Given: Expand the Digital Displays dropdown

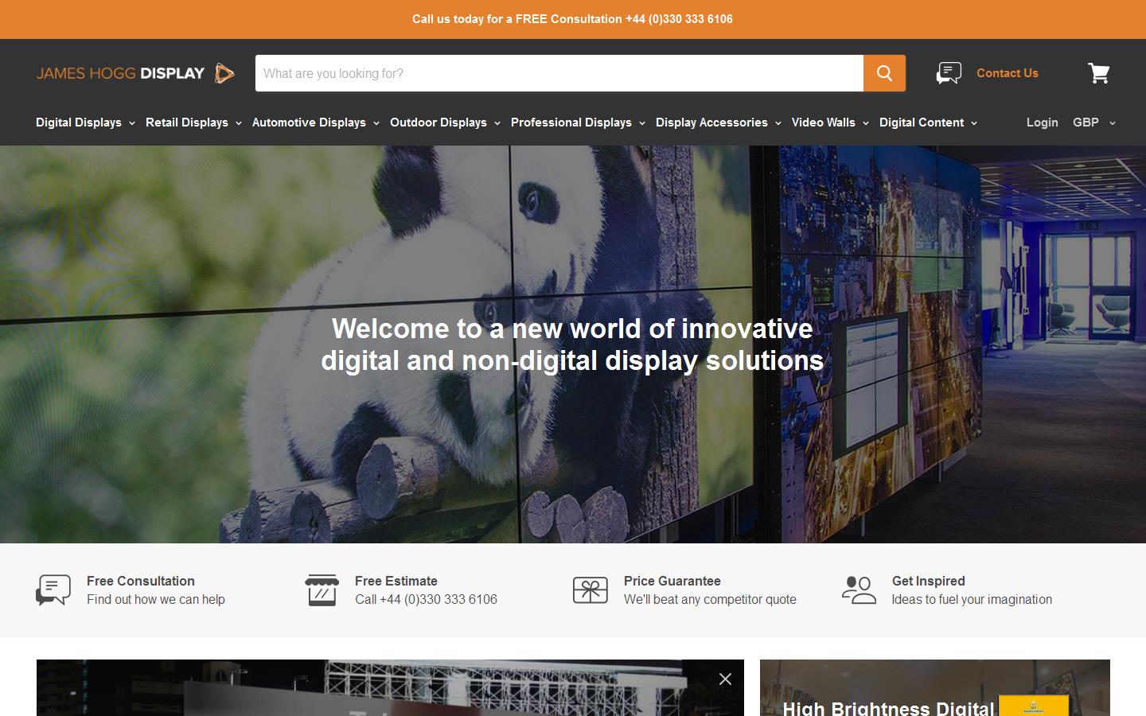Looking at the screenshot, I should click(x=80, y=123).
